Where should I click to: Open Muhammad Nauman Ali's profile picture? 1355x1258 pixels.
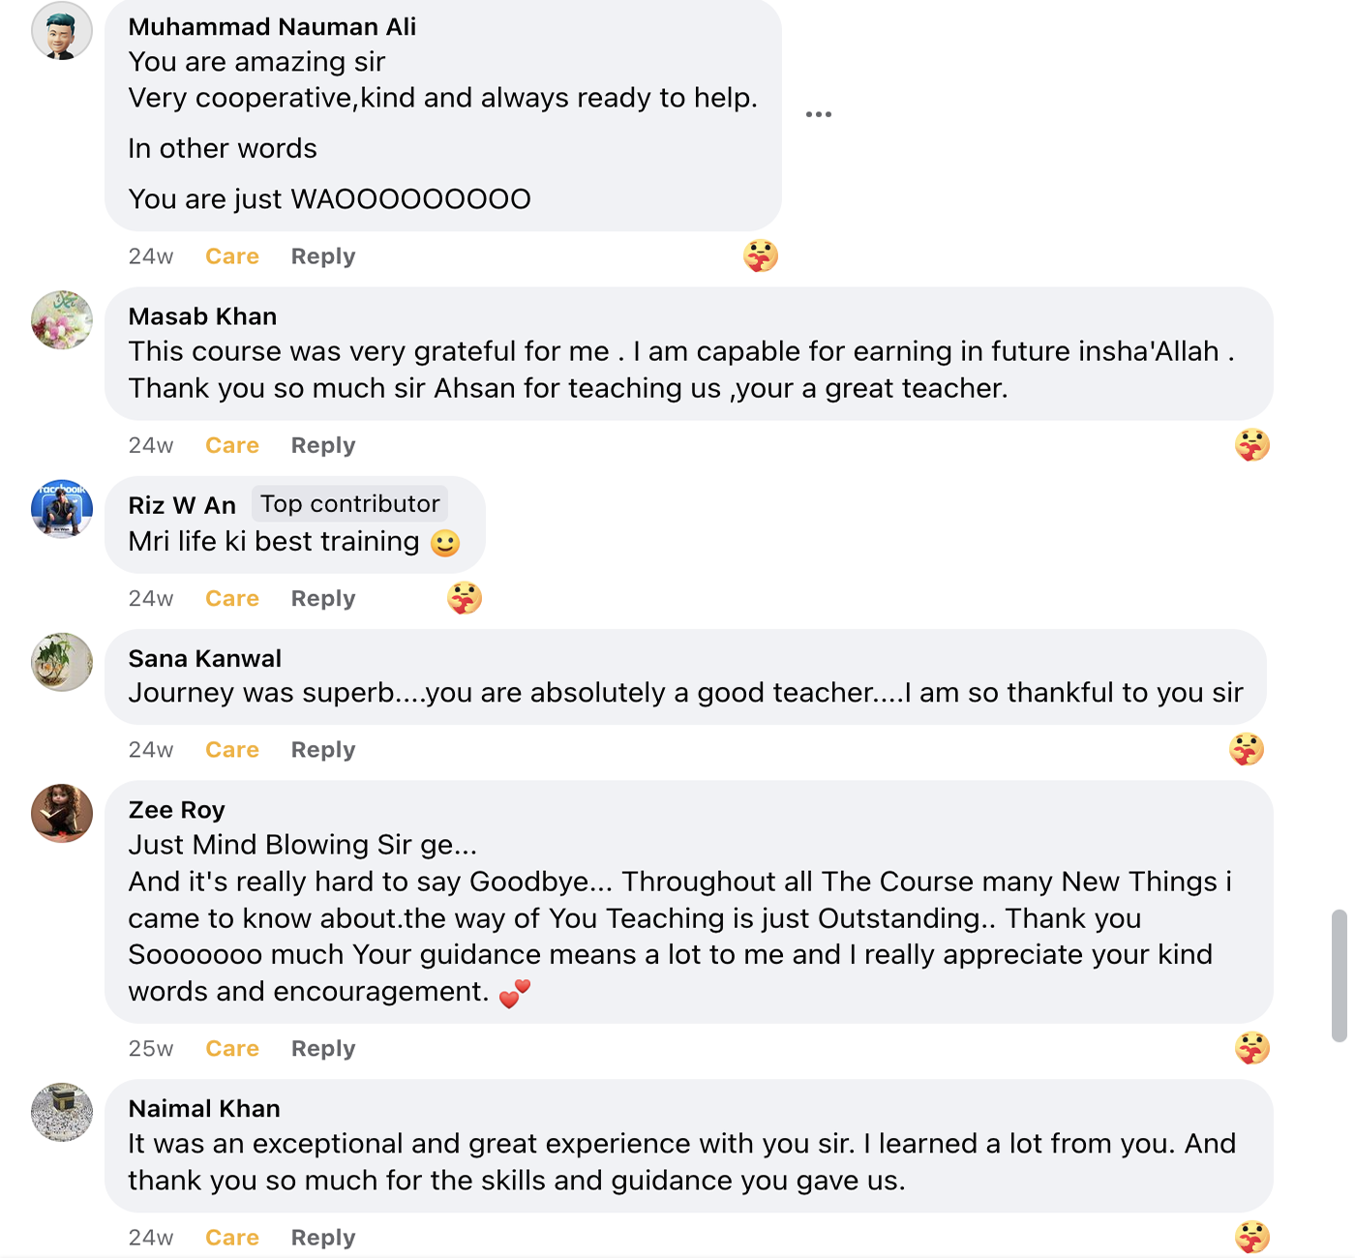point(62,30)
